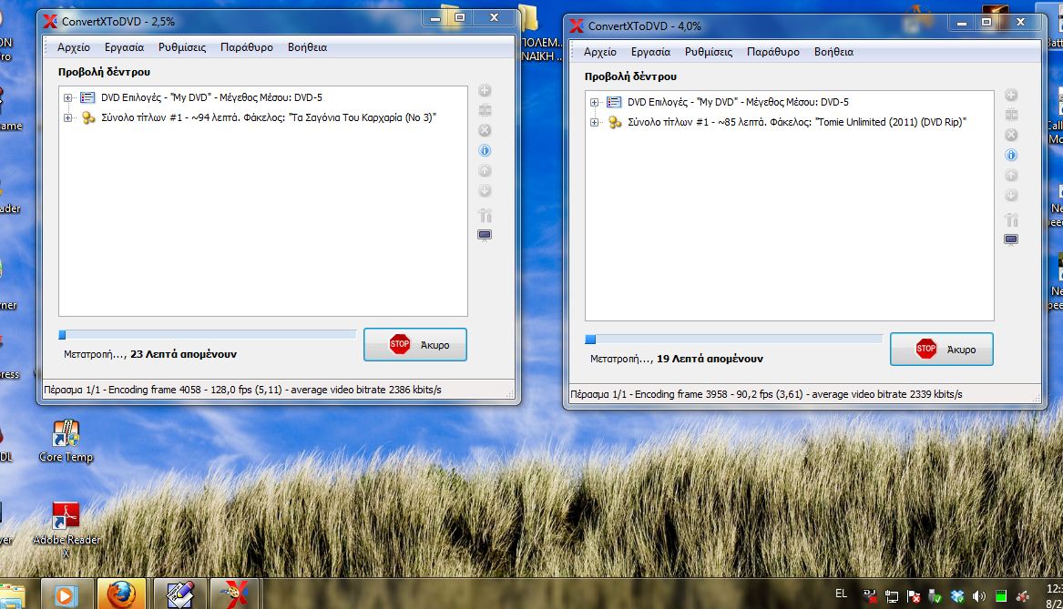Click the remove X icon in the 4,0% window
Image resolution: width=1063 pixels, height=609 pixels.
[x=1011, y=135]
